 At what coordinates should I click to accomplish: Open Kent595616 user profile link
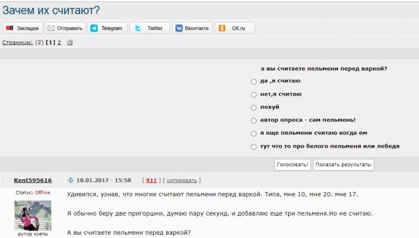click(33, 180)
